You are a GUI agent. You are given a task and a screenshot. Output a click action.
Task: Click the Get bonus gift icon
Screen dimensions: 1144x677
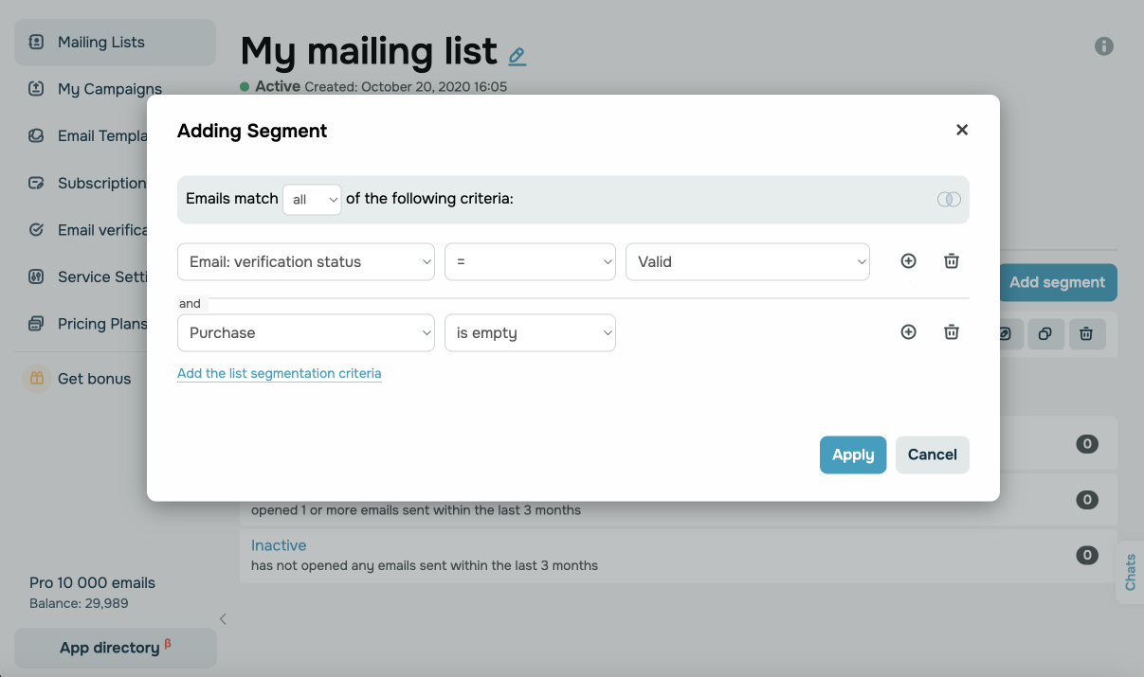(37, 379)
